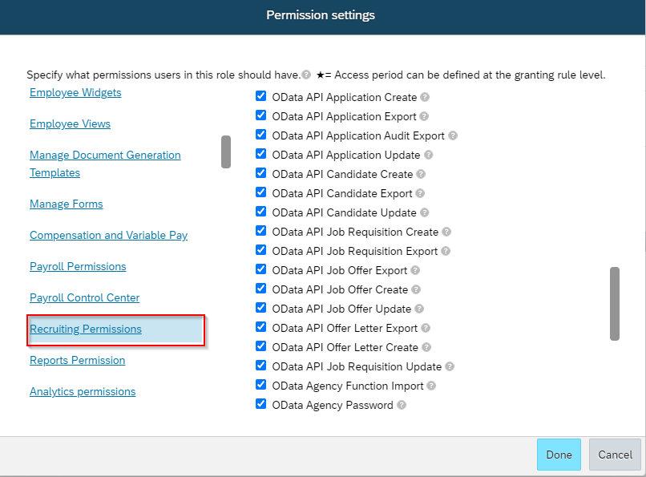This screenshot has height=477, width=646.
Task: Toggle OData API Candidate Update checkbox
Action: point(260,212)
